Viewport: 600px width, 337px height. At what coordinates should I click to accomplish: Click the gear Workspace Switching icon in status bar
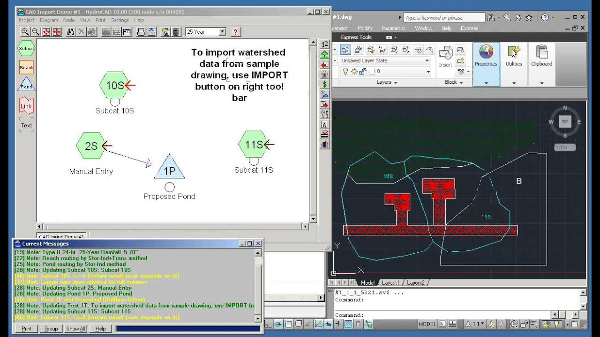[x=514, y=324]
